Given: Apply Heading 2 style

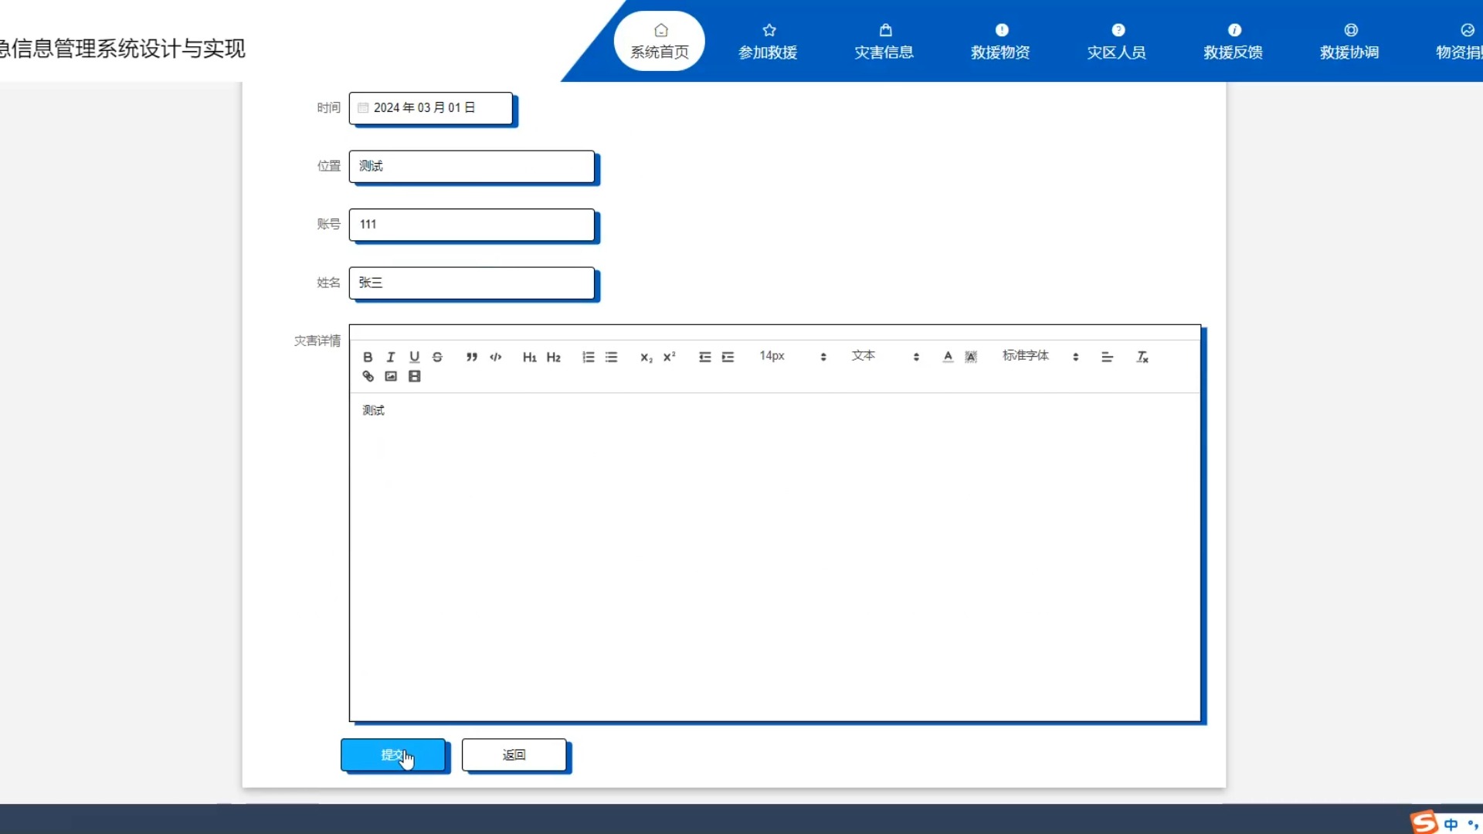Looking at the screenshot, I should tap(554, 357).
